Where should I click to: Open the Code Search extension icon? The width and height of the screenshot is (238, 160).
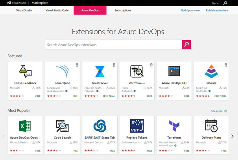click(63, 126)
